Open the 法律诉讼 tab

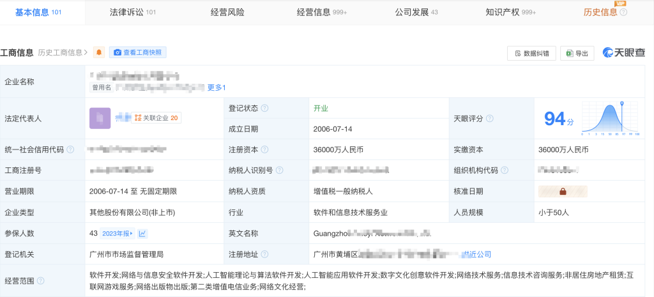(133, 12)
